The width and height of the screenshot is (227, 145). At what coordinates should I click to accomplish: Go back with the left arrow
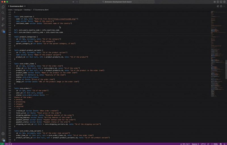pyautogui.click(x=73, y=2)
